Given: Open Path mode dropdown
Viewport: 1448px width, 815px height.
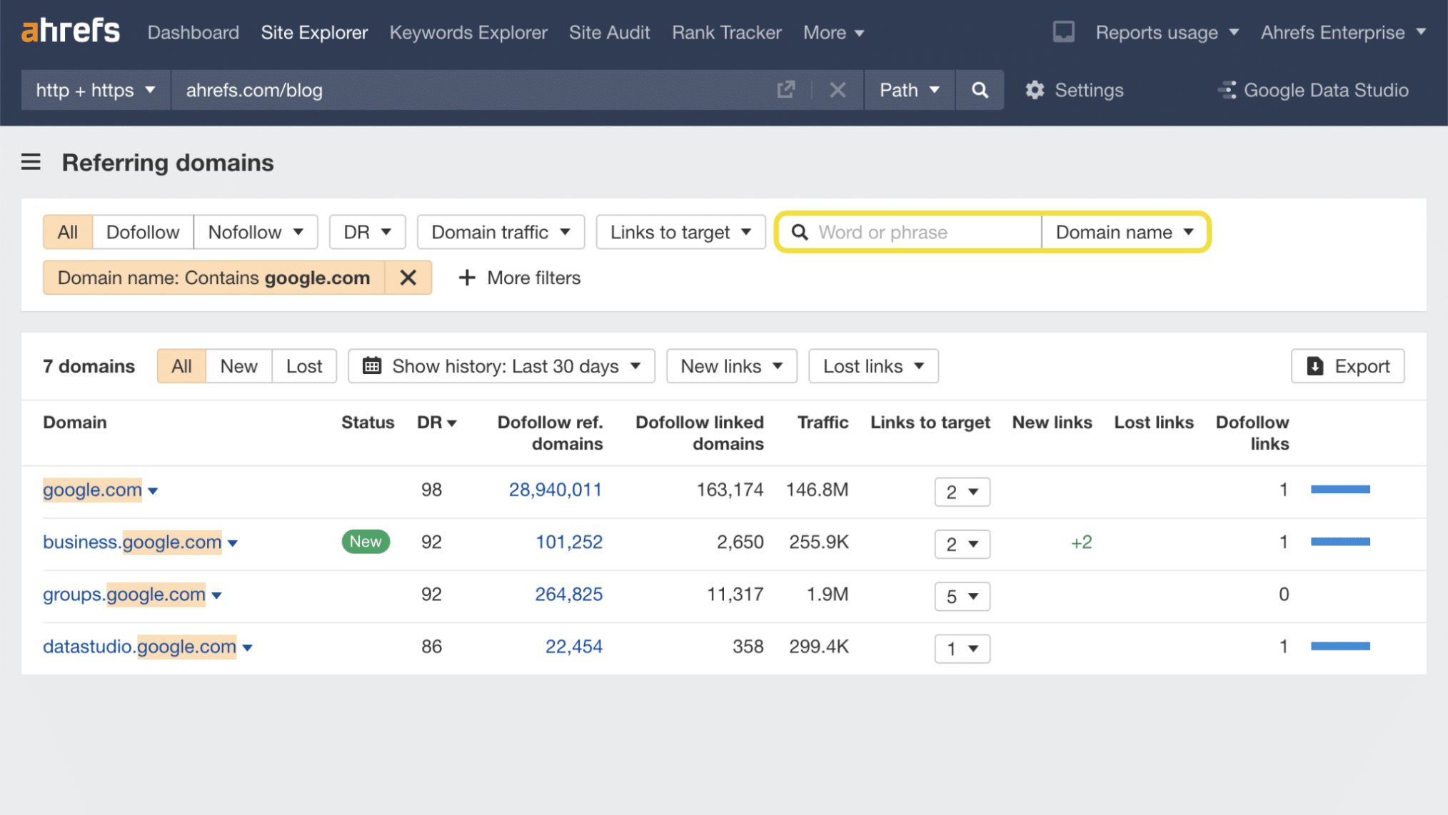Looking at the screenshot, I should coord(909,90).
